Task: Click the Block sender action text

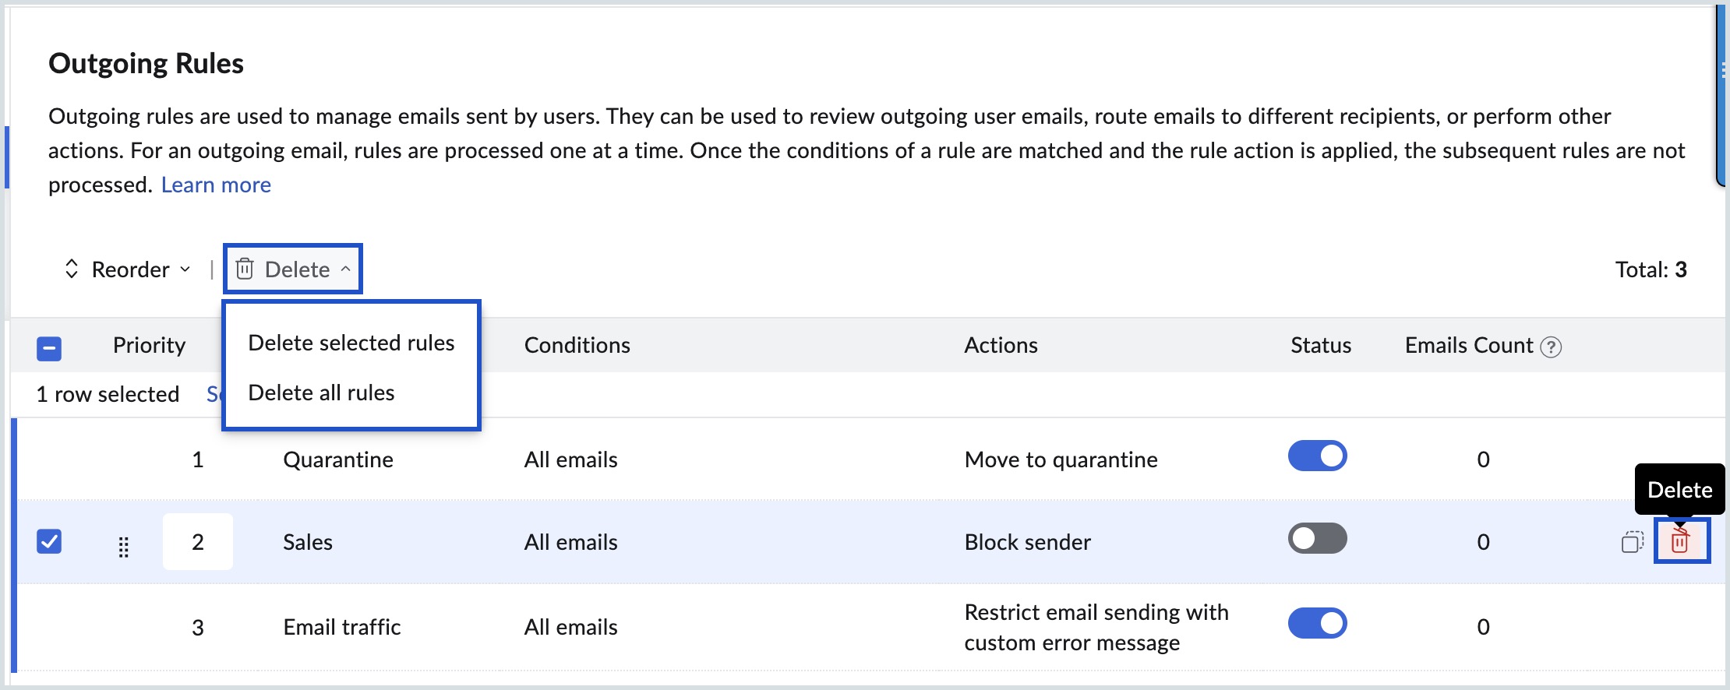Action: pos(1027,542)
